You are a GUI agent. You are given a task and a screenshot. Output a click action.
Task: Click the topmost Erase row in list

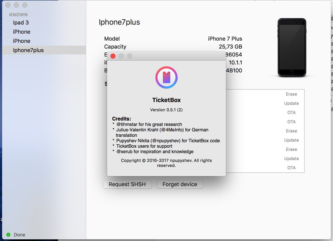[291, 94]
